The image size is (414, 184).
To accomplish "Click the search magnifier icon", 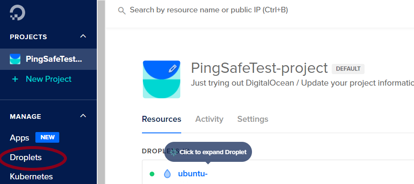I will (x=122, y=11).
